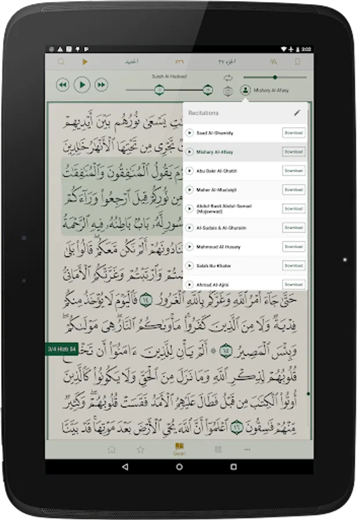
Task: Preview Maher Al-Muaiqly recitation
Action: (x=189, y=190)
